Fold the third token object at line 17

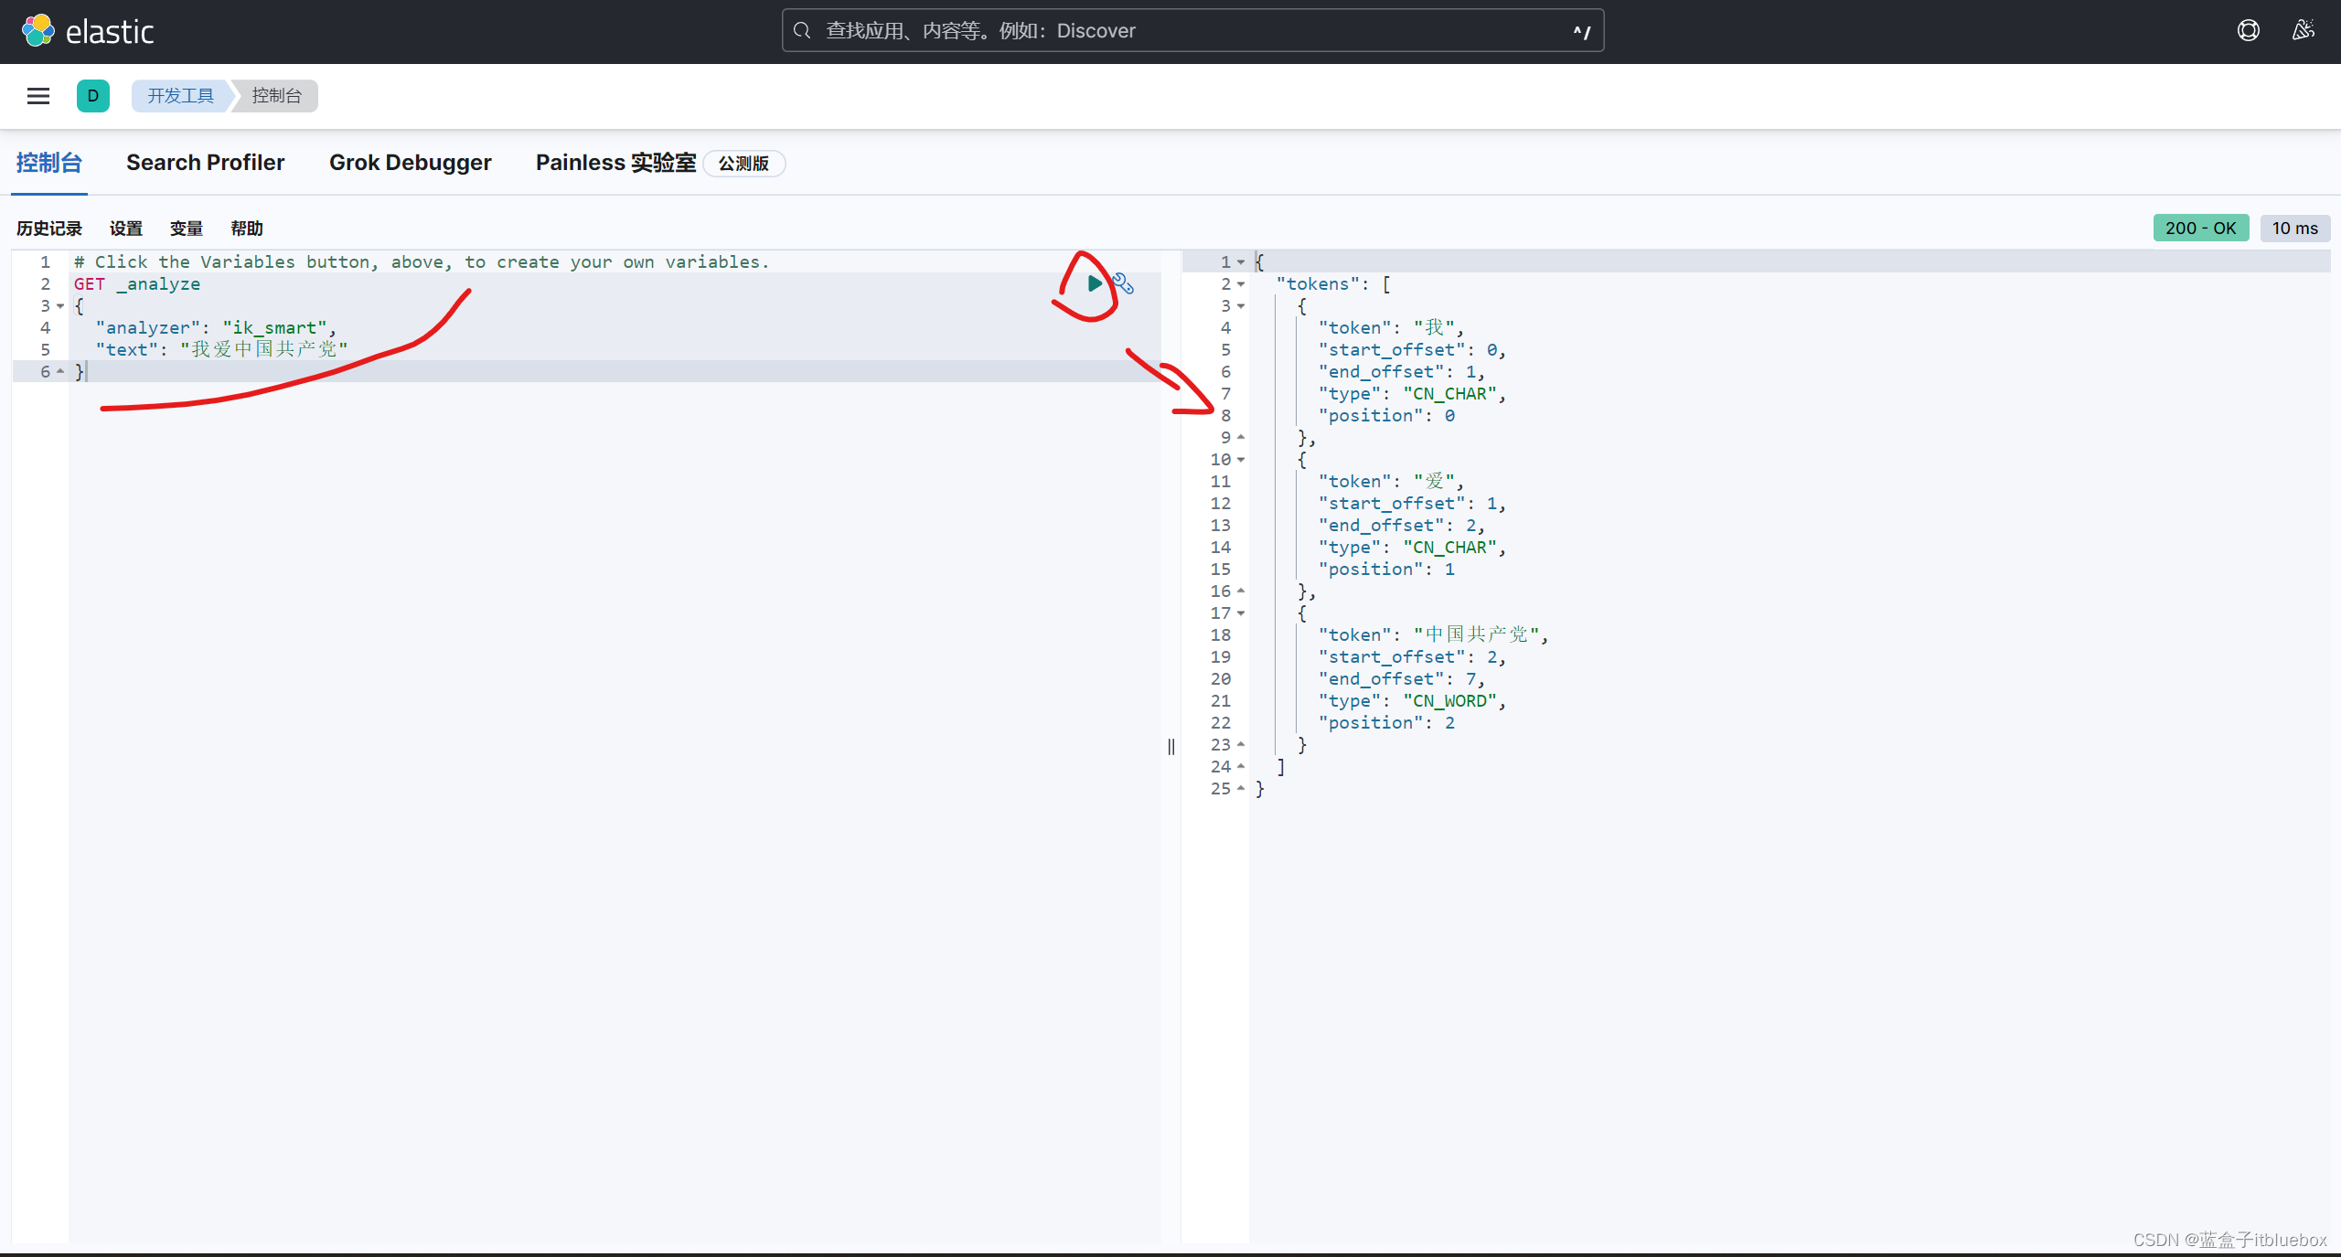point(1241,613)
